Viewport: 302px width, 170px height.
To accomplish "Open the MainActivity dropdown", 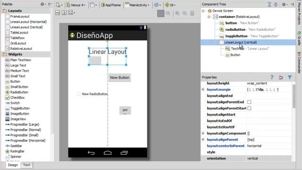I will tap(137, 5).
